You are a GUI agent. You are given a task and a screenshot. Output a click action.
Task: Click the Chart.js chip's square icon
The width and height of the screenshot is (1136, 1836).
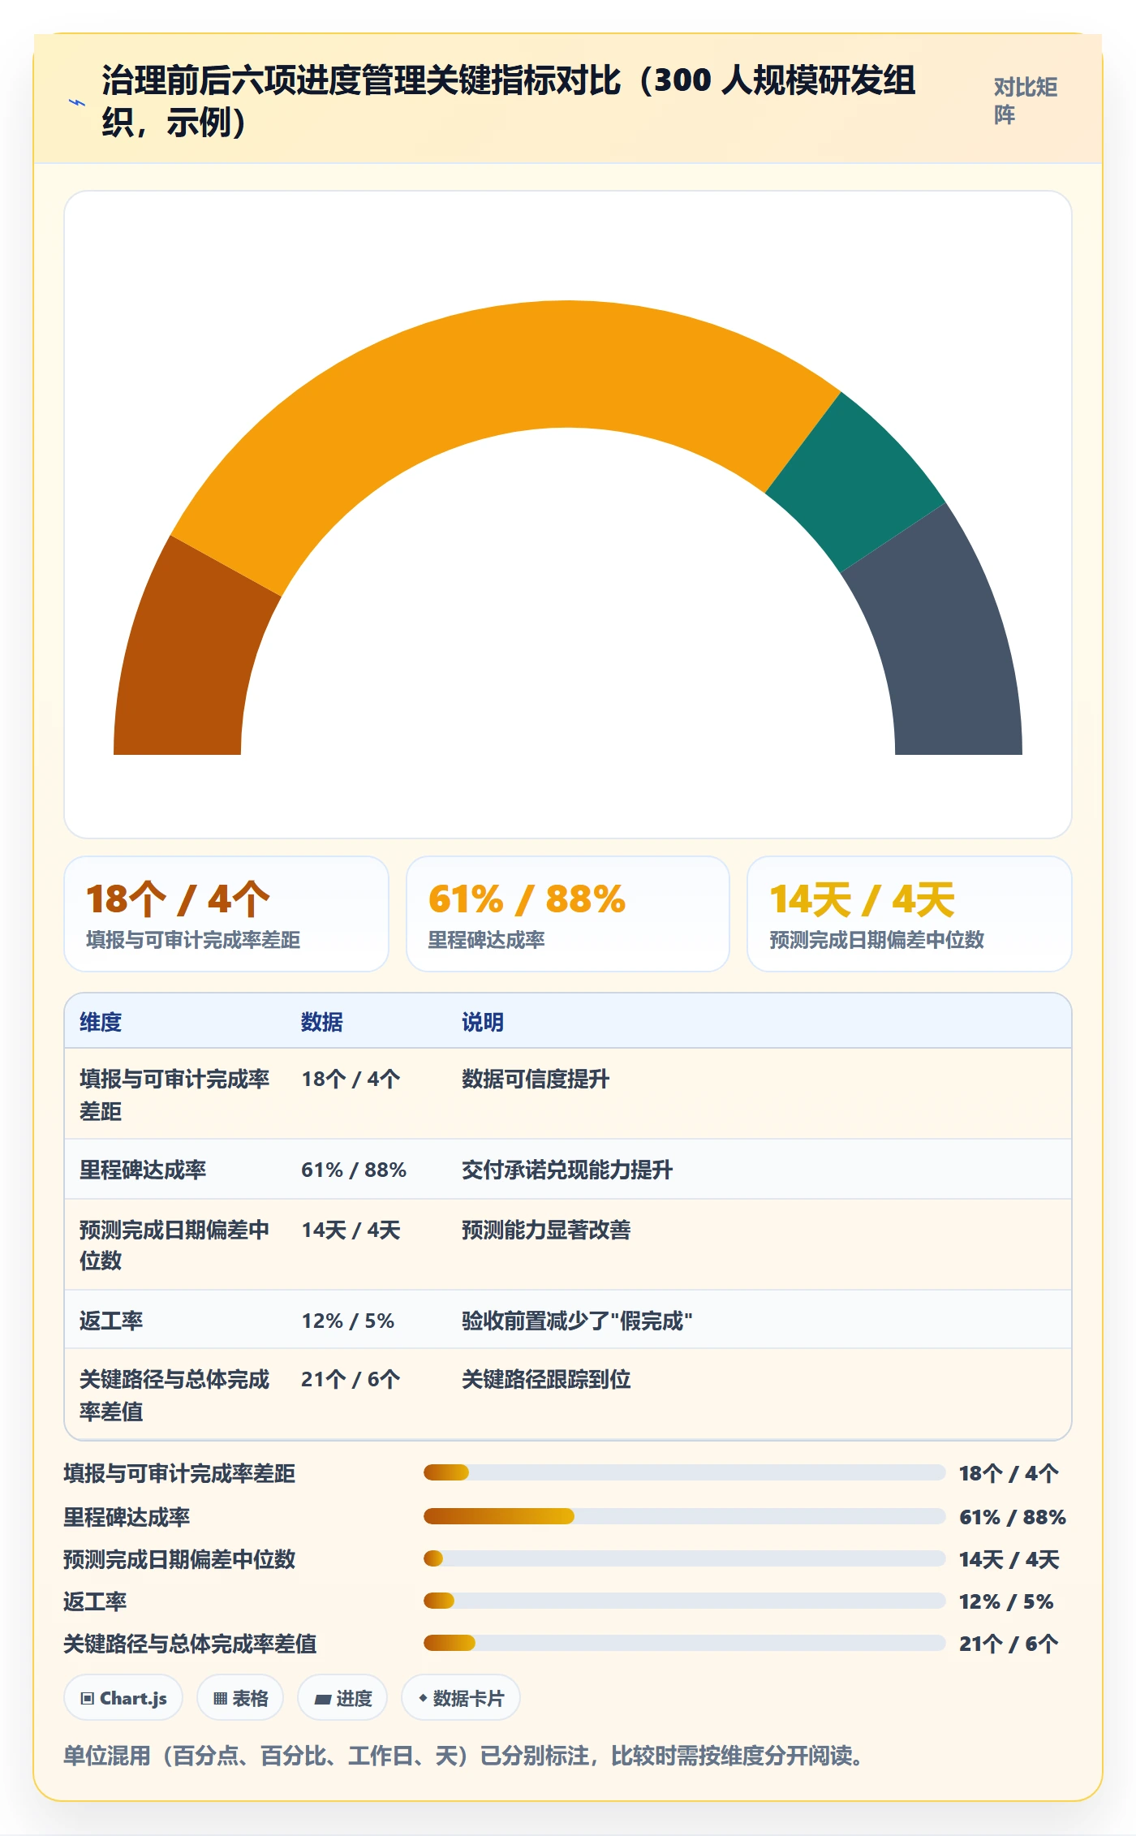point(88,1698)
